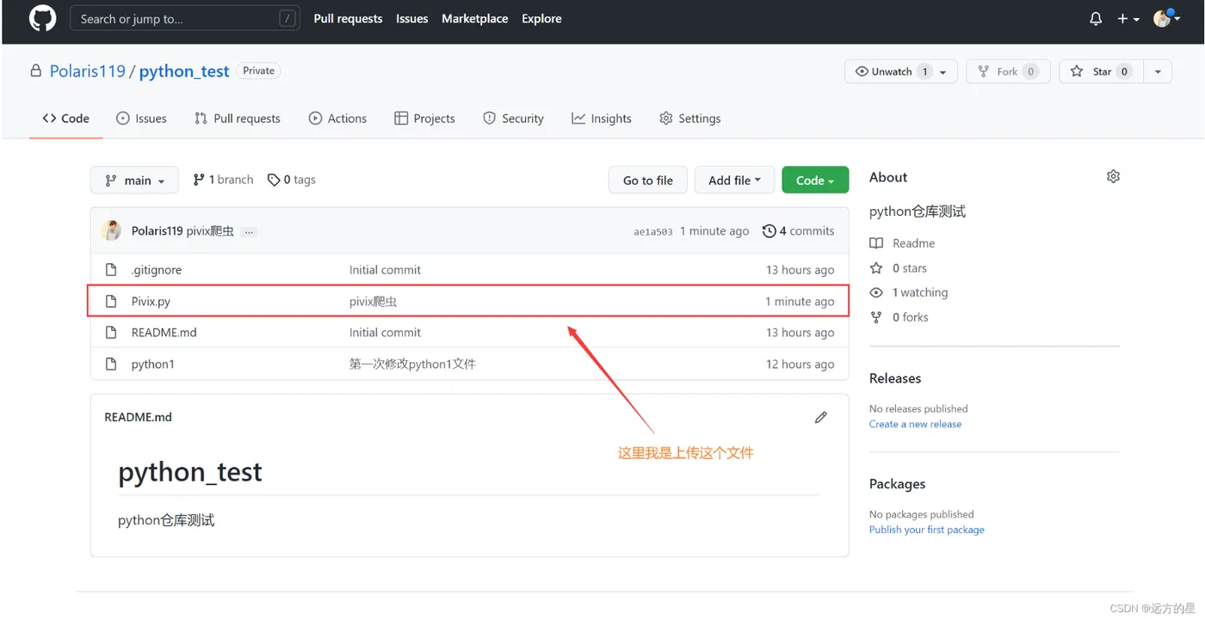The width and height of the screenshot is (1205, 619).
Task: Focus the Search or jump to field
Action: [x=184, y=18]
